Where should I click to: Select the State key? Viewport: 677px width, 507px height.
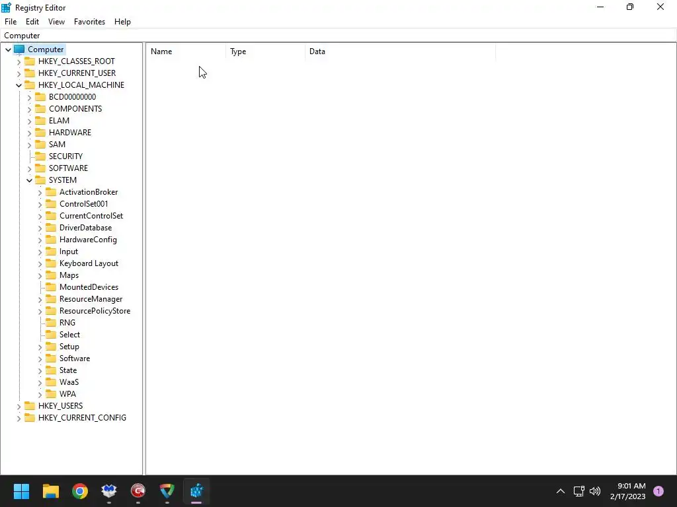point(68,370)
